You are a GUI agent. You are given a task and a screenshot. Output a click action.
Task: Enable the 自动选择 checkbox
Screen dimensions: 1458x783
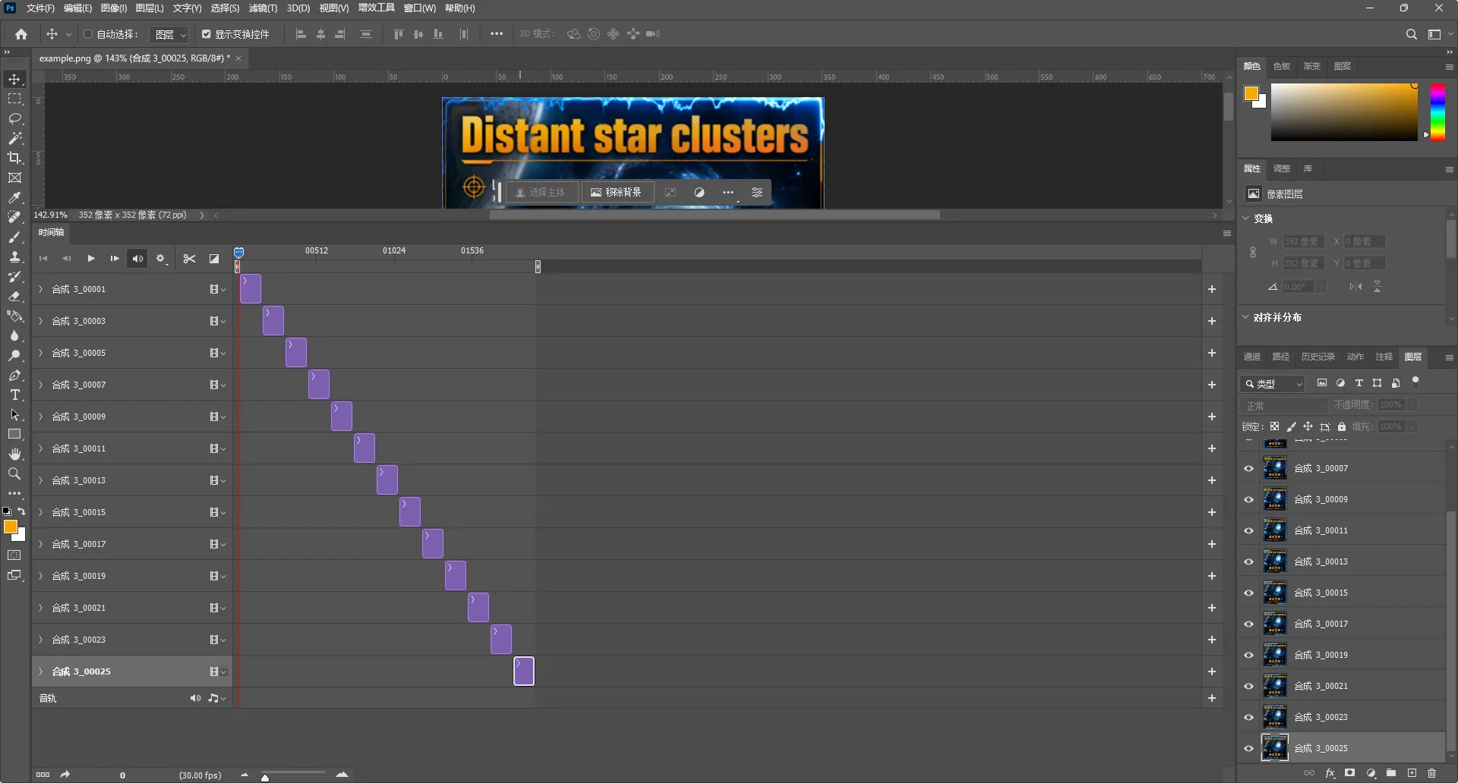(88, 34)
